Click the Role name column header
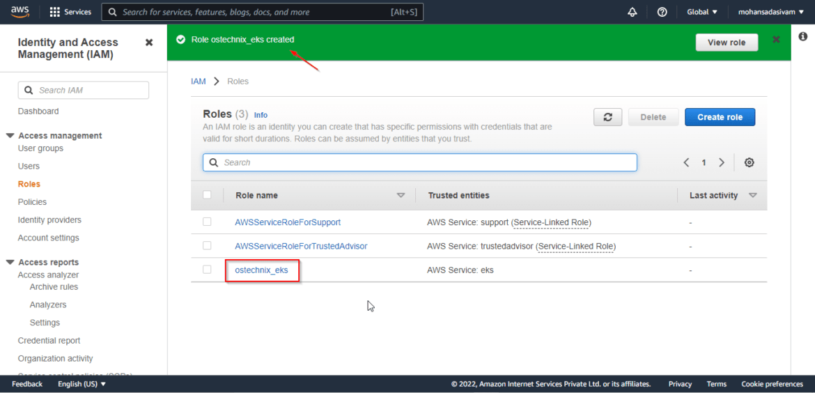This screenshot has height=393, width=815. (x=257, y=196)
